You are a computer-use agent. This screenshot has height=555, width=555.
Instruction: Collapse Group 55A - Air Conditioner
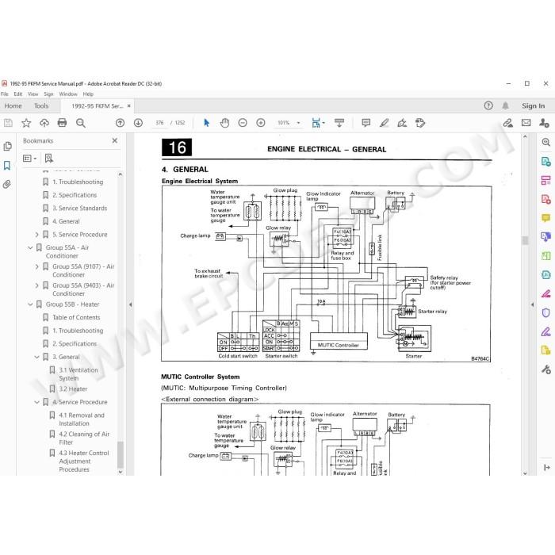click(30, 247)
